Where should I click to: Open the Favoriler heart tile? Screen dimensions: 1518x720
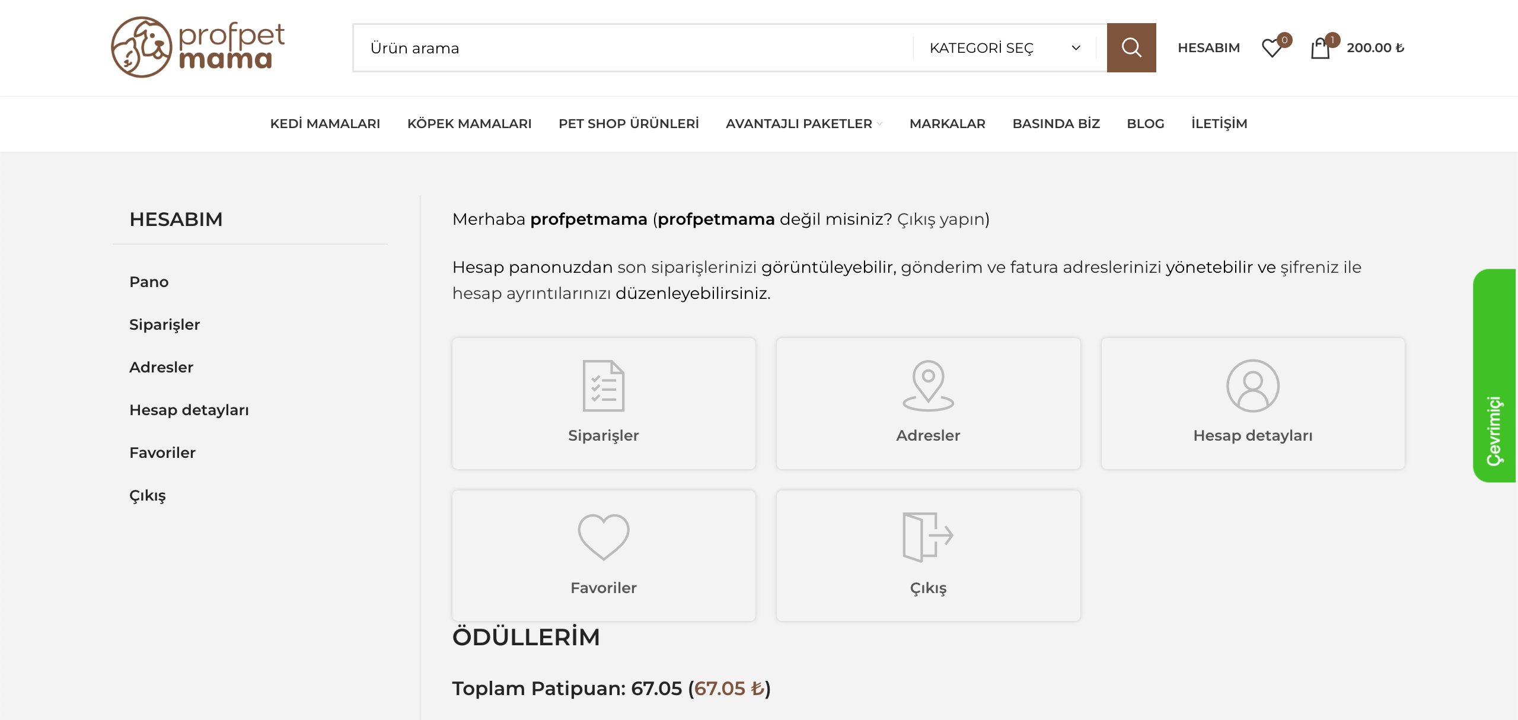[x=604, y=555]
